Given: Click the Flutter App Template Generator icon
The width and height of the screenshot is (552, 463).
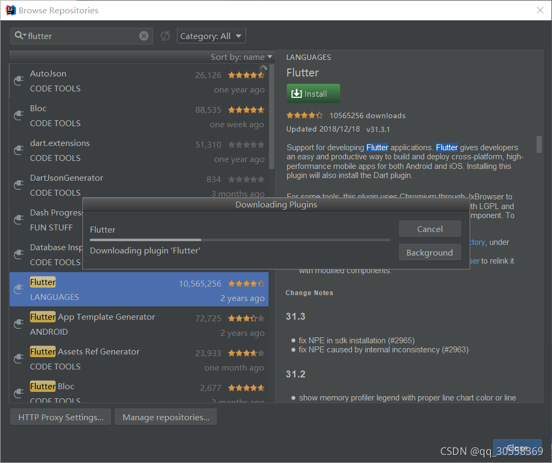Looking at the screenshot, I should click(x=18, y=324).
